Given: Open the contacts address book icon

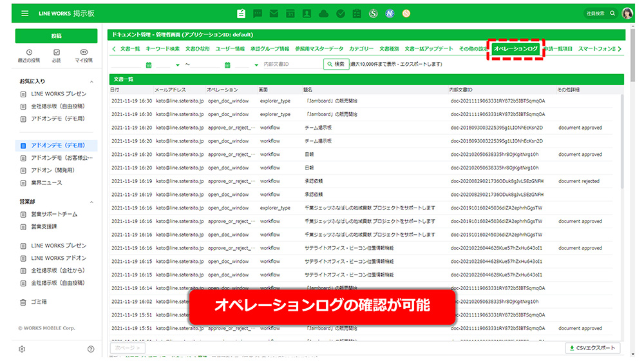Looking at the screenshot, I should [307, 14].
